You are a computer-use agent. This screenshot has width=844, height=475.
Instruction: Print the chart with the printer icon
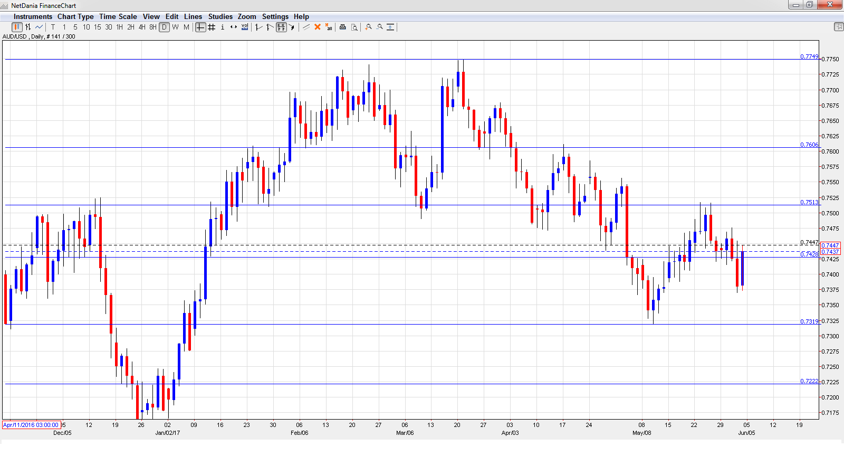342,27
